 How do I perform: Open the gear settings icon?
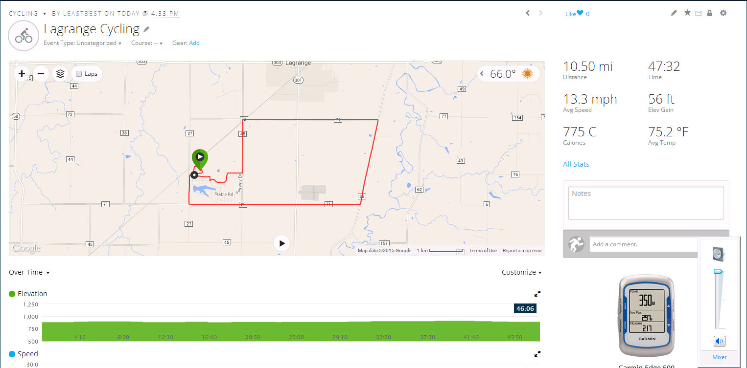(723, 13)
